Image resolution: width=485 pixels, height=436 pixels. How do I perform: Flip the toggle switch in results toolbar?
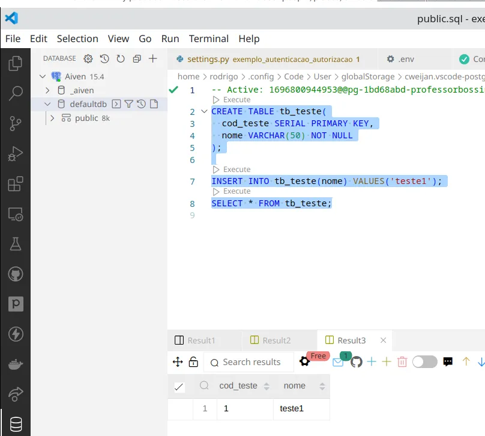pyautogui.click(x=425, y=361)
